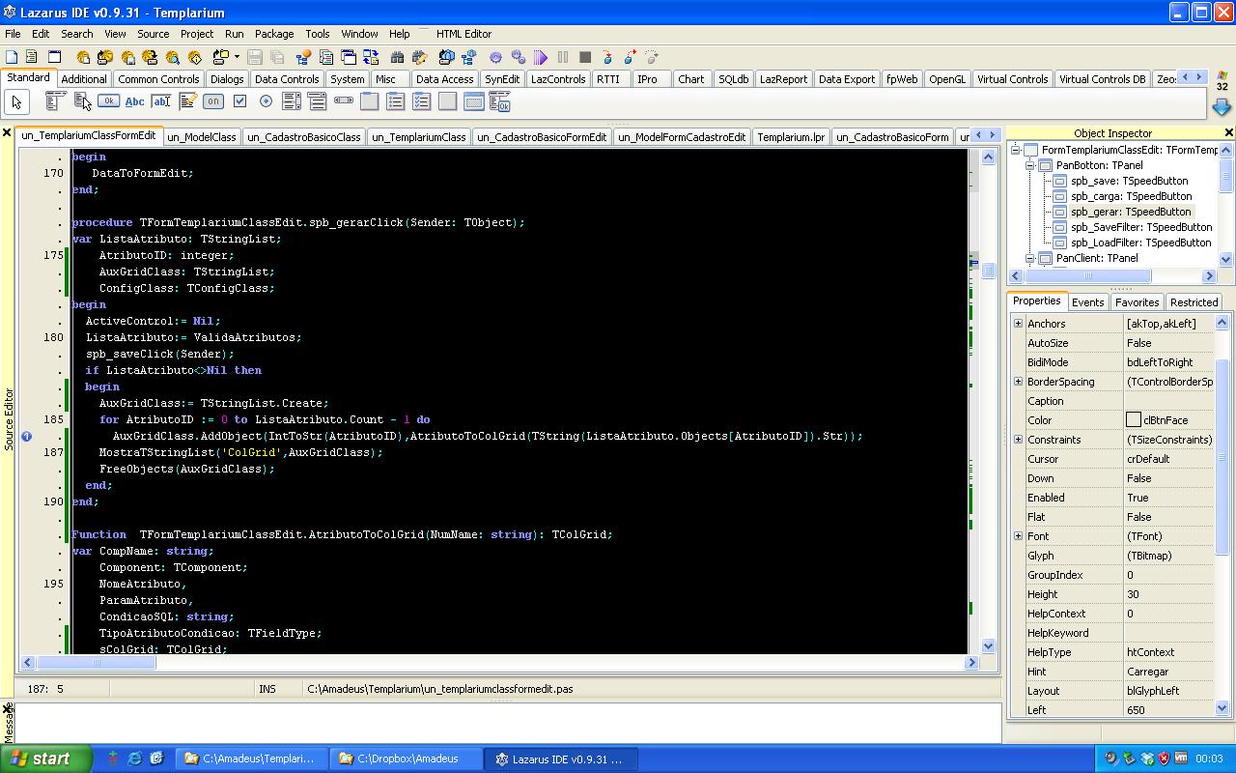Screen dimensions: 1236x773
Task: Expand the Constraints property
Action: tap(1018, 440)
